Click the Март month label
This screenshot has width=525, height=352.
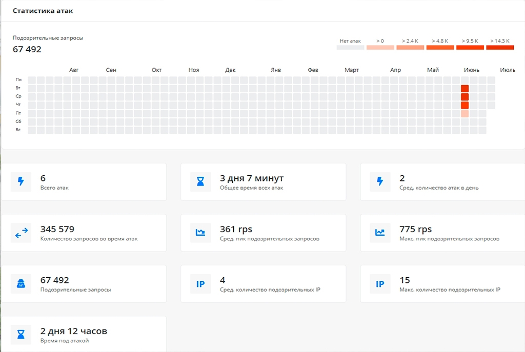click(352, 70)
